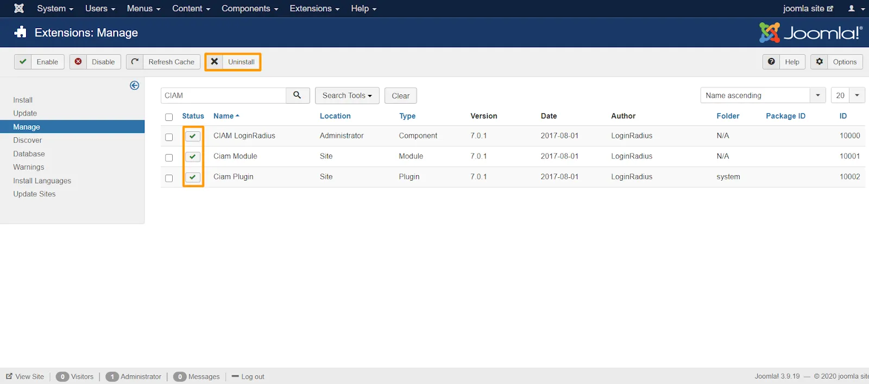Go to Update in the sidebar
The height and width of the screenshot is (384, 869).
[x=25, y=113]
